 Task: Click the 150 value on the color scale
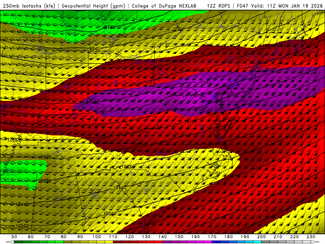coord(179,237)
